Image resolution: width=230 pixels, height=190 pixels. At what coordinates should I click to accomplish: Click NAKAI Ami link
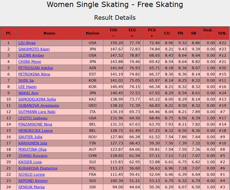(28, 93)
